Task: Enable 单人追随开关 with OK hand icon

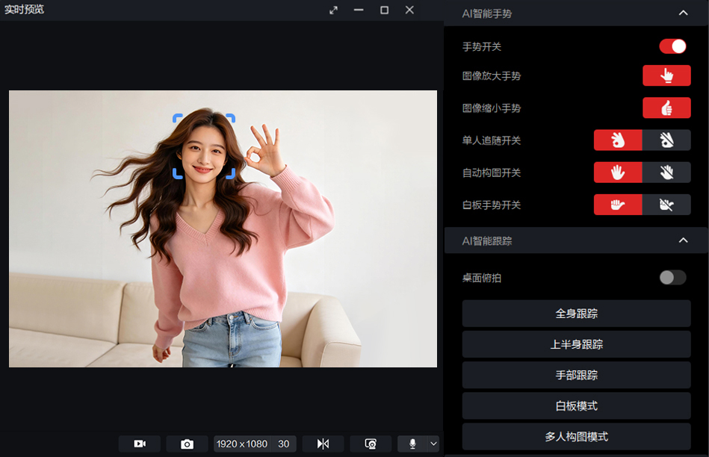Action: [x=618, y=140]
